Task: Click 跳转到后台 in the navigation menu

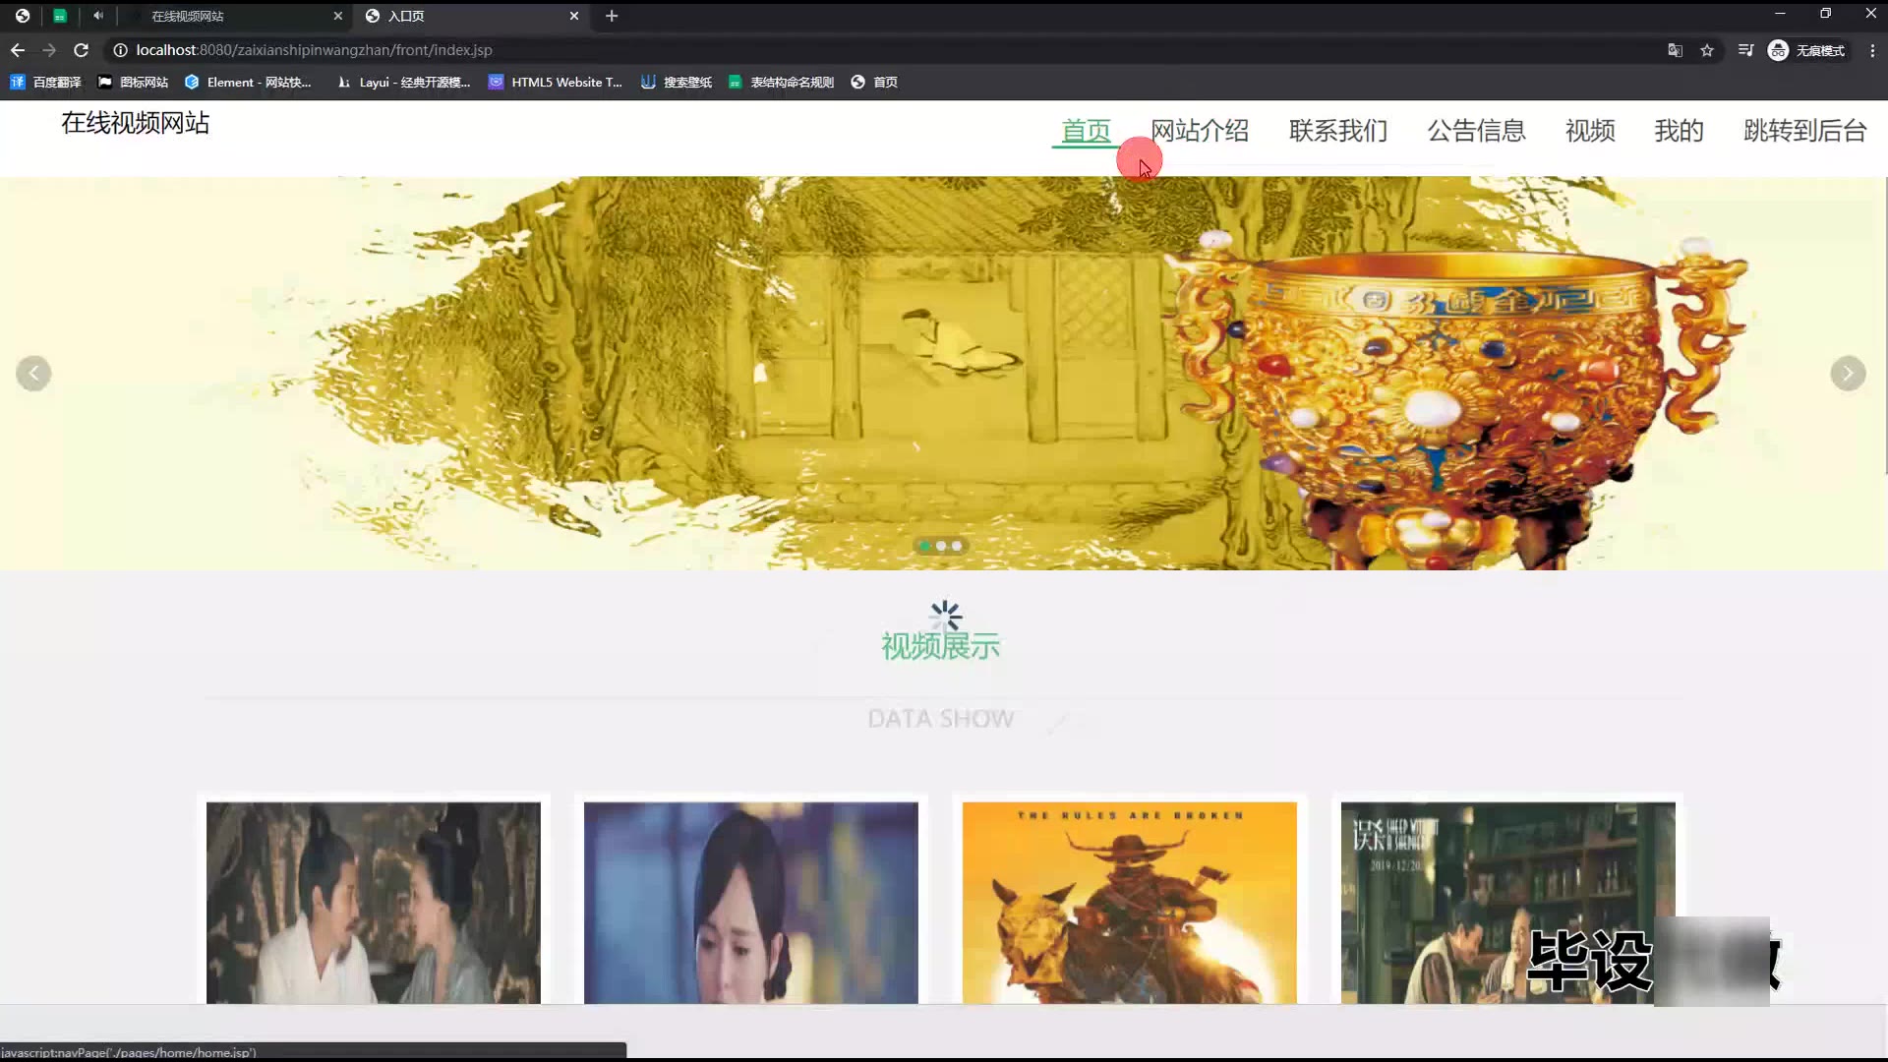Action: [1804, 131]
